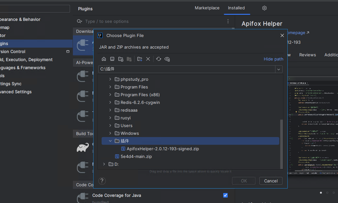Click the Version Control settings scope icon
The width and height of the screenshot is (338, 203).
point(68,51)
